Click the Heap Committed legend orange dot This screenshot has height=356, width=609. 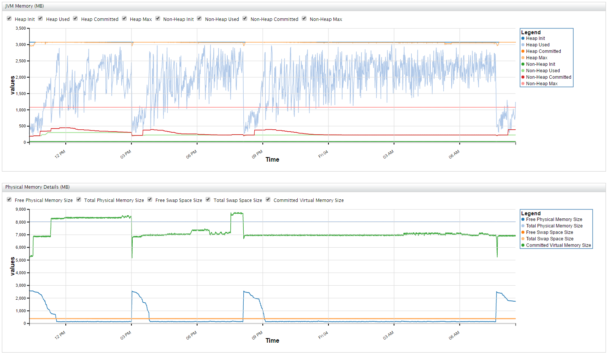click(523, 51)
